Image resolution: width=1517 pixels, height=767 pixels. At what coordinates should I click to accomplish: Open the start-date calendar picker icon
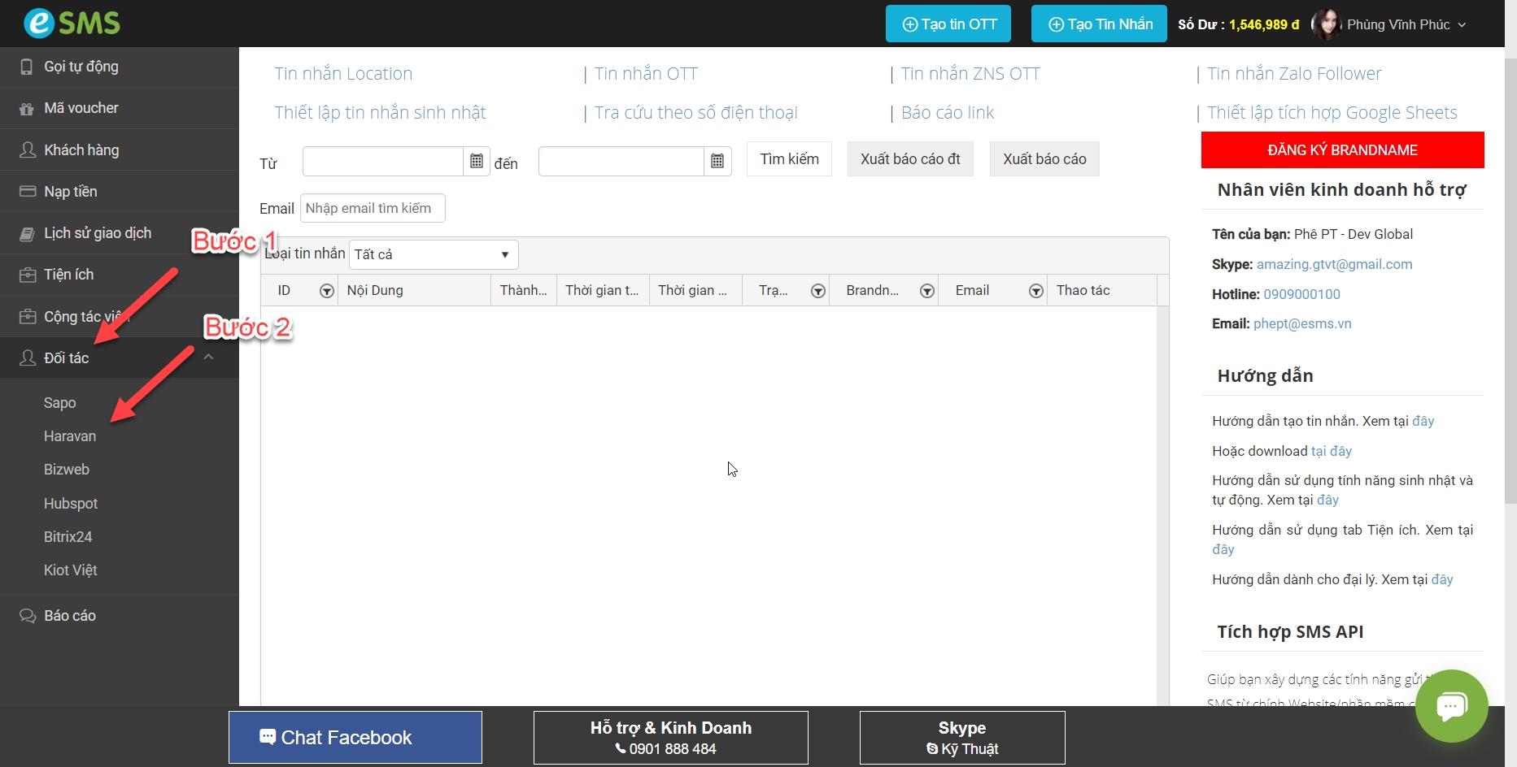tap(477, 161)
